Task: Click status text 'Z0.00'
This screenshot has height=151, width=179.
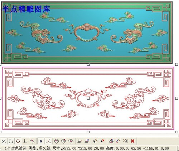Action: click(x=99, y=149)
